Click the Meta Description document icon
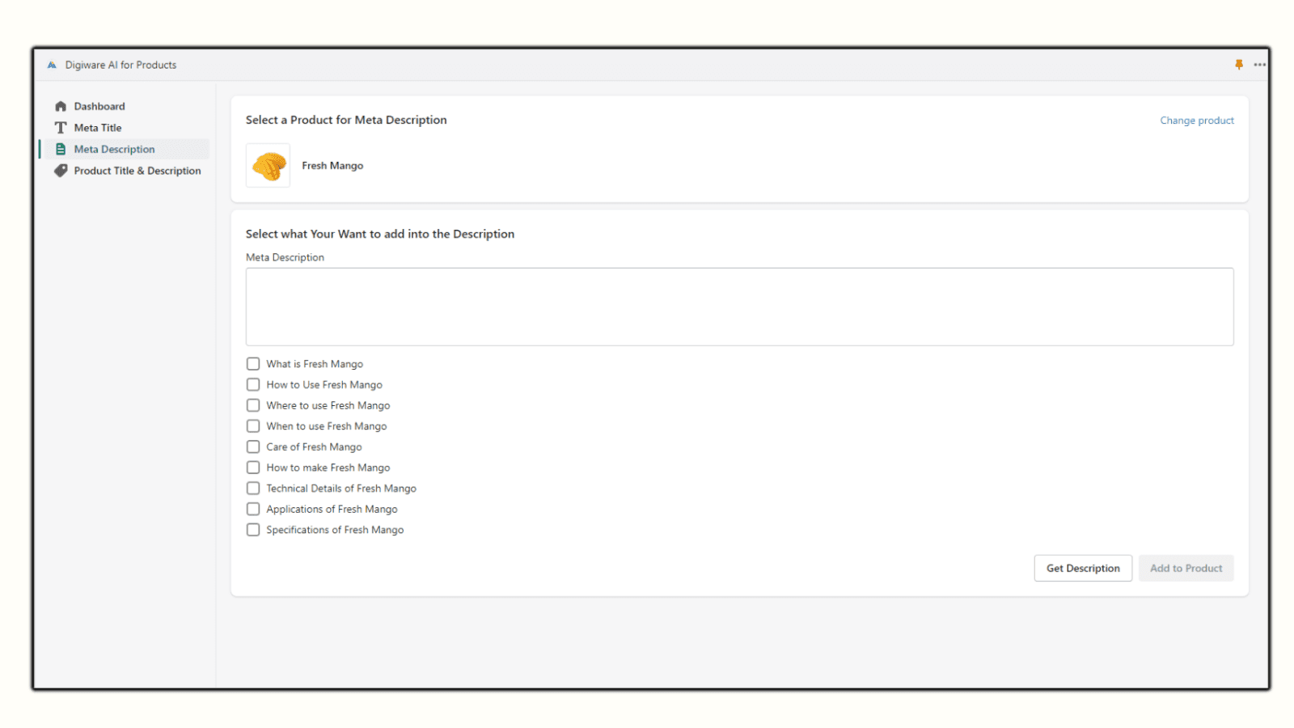 tap(61, 150)
